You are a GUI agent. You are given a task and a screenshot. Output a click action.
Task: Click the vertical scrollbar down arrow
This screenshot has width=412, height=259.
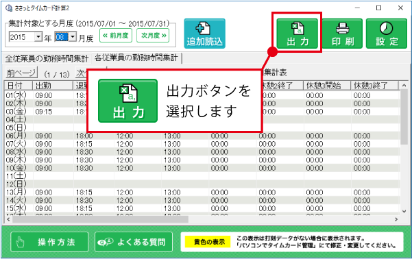coord(404,211)
